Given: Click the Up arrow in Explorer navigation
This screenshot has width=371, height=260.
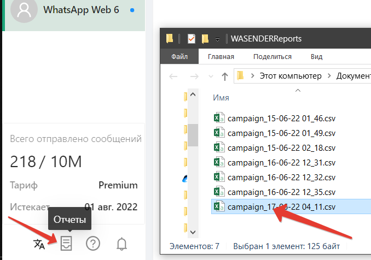Looking at the screenshot, I should pyautogui.click(x=224, y=76).
